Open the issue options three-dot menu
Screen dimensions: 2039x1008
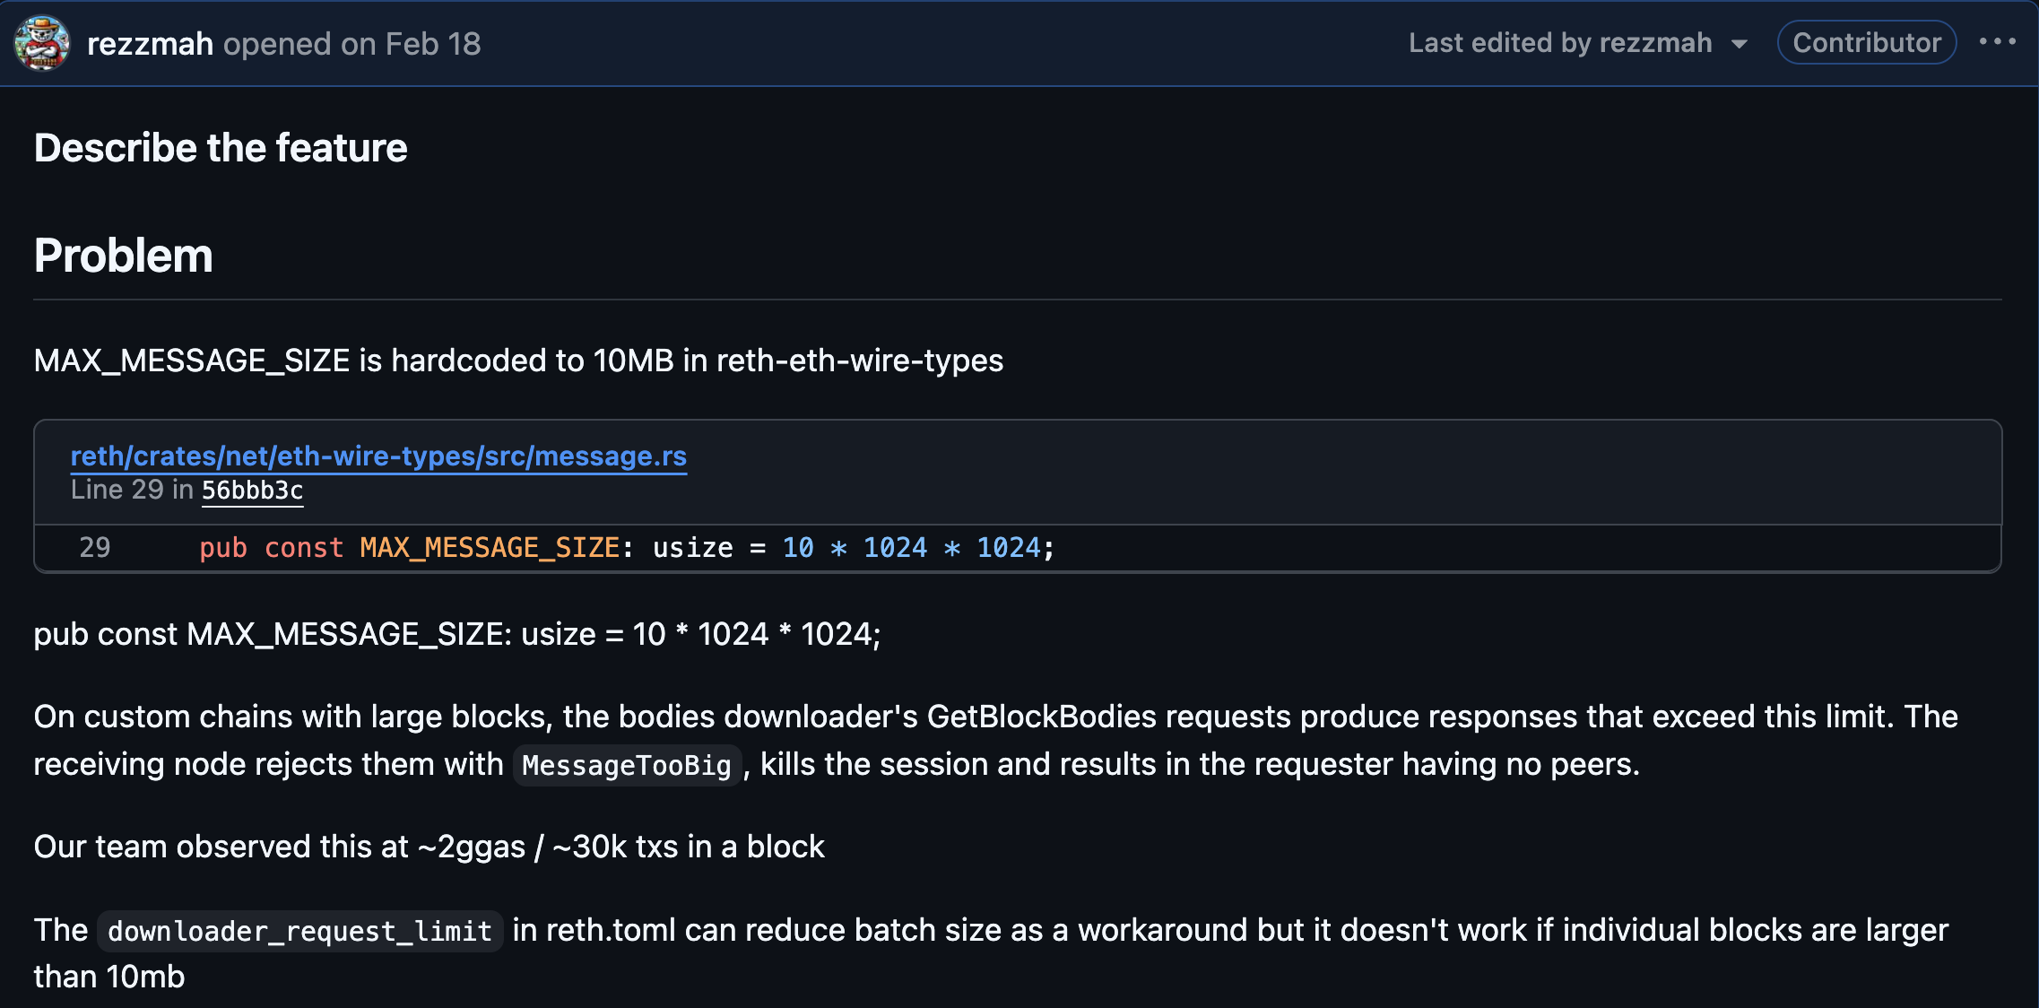(1997, 42)
